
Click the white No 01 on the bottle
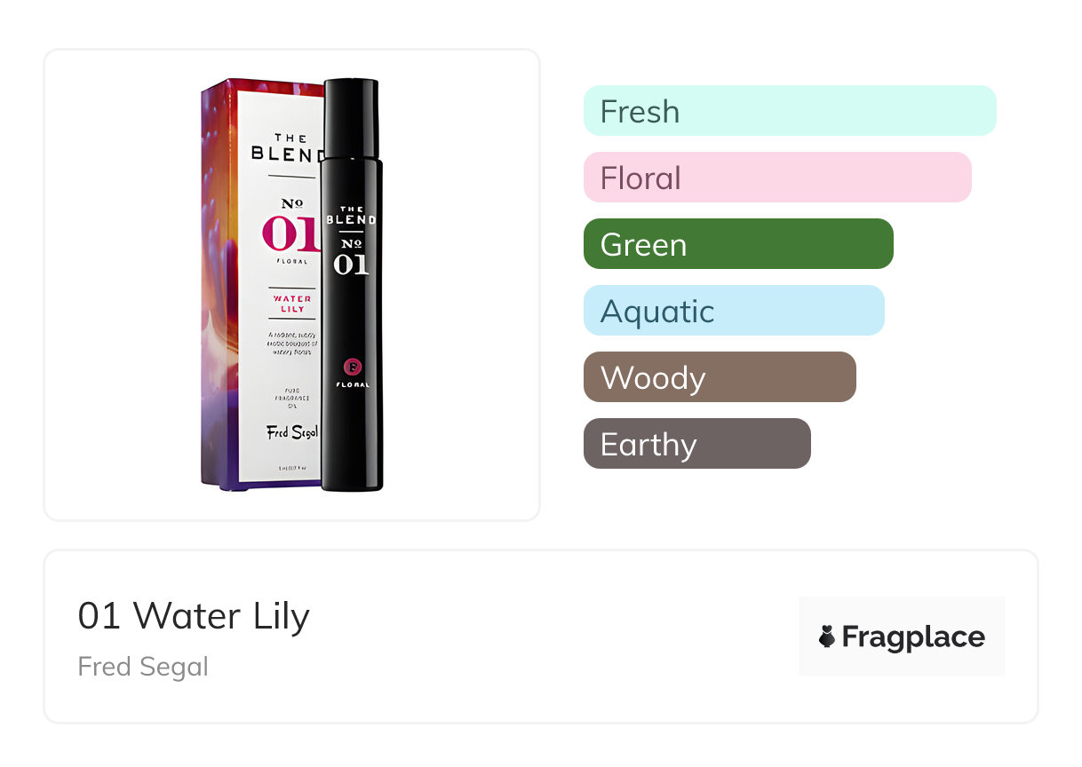click(x=351, y=256)
